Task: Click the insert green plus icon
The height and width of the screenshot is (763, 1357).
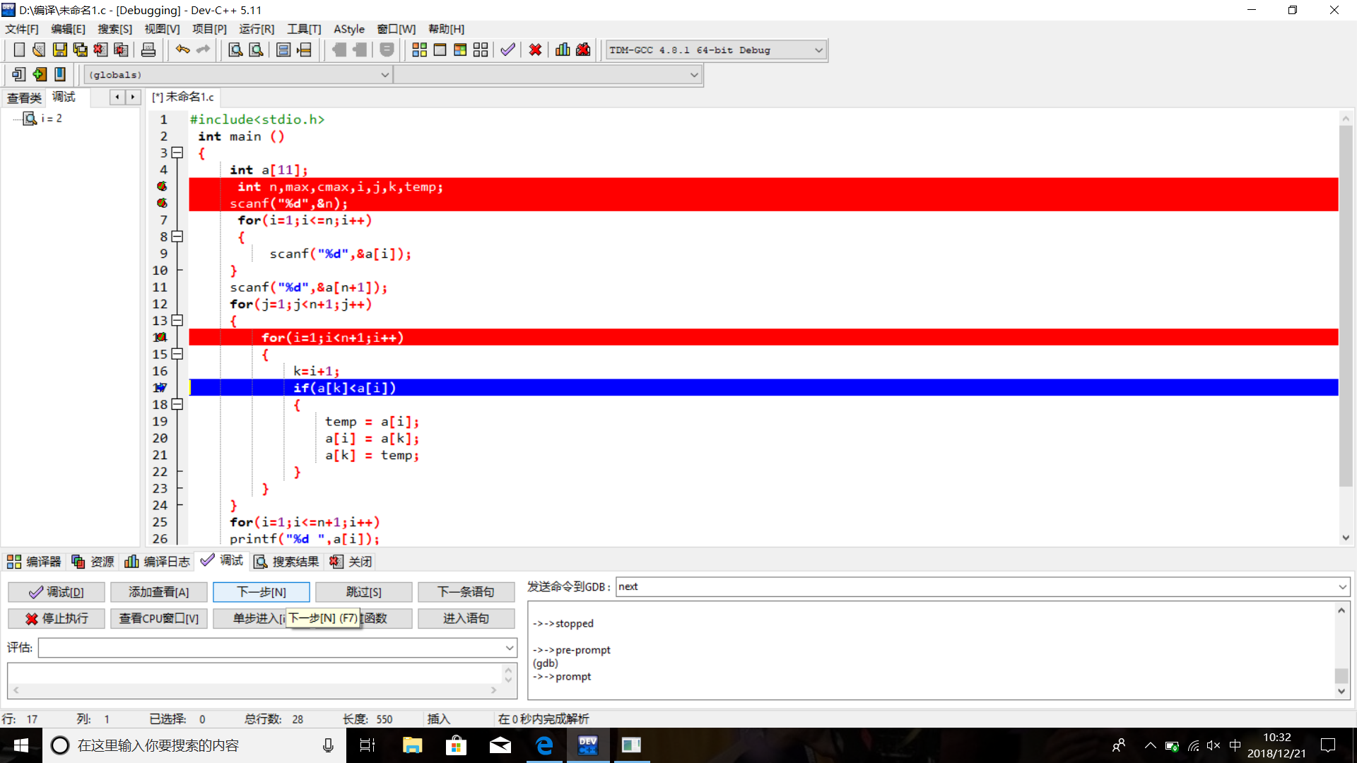Action: pyautogui.click(x=40, y=74)
